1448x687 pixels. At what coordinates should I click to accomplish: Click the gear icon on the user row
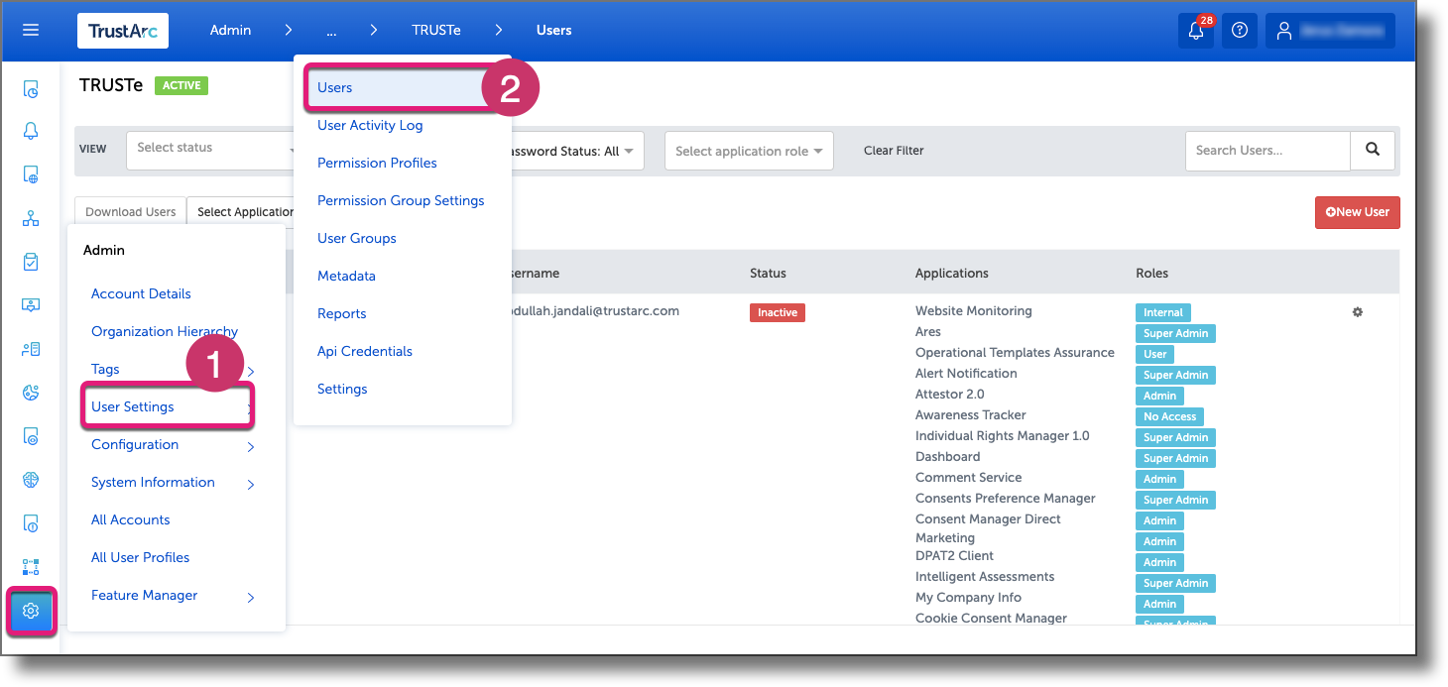coord(1357,311)
